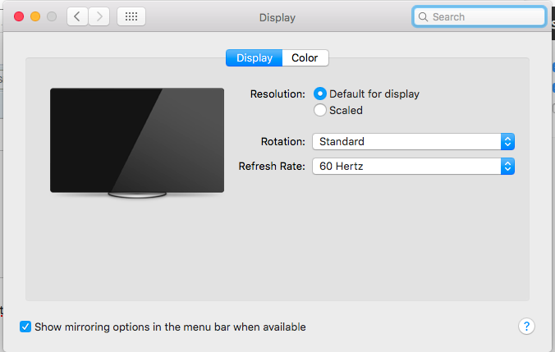Click the mirroring options label text
The image size is (555, 352).
coord(170,327)
